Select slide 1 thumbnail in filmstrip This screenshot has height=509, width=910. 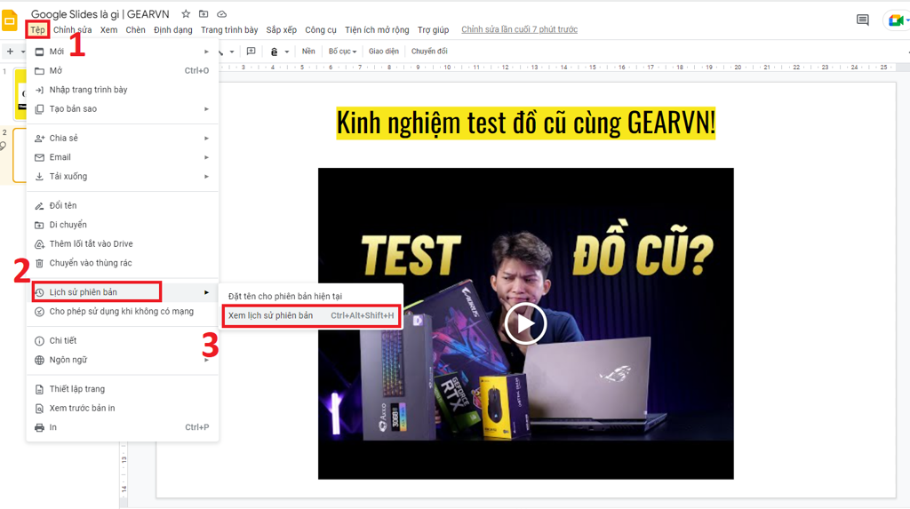point(20,93)
